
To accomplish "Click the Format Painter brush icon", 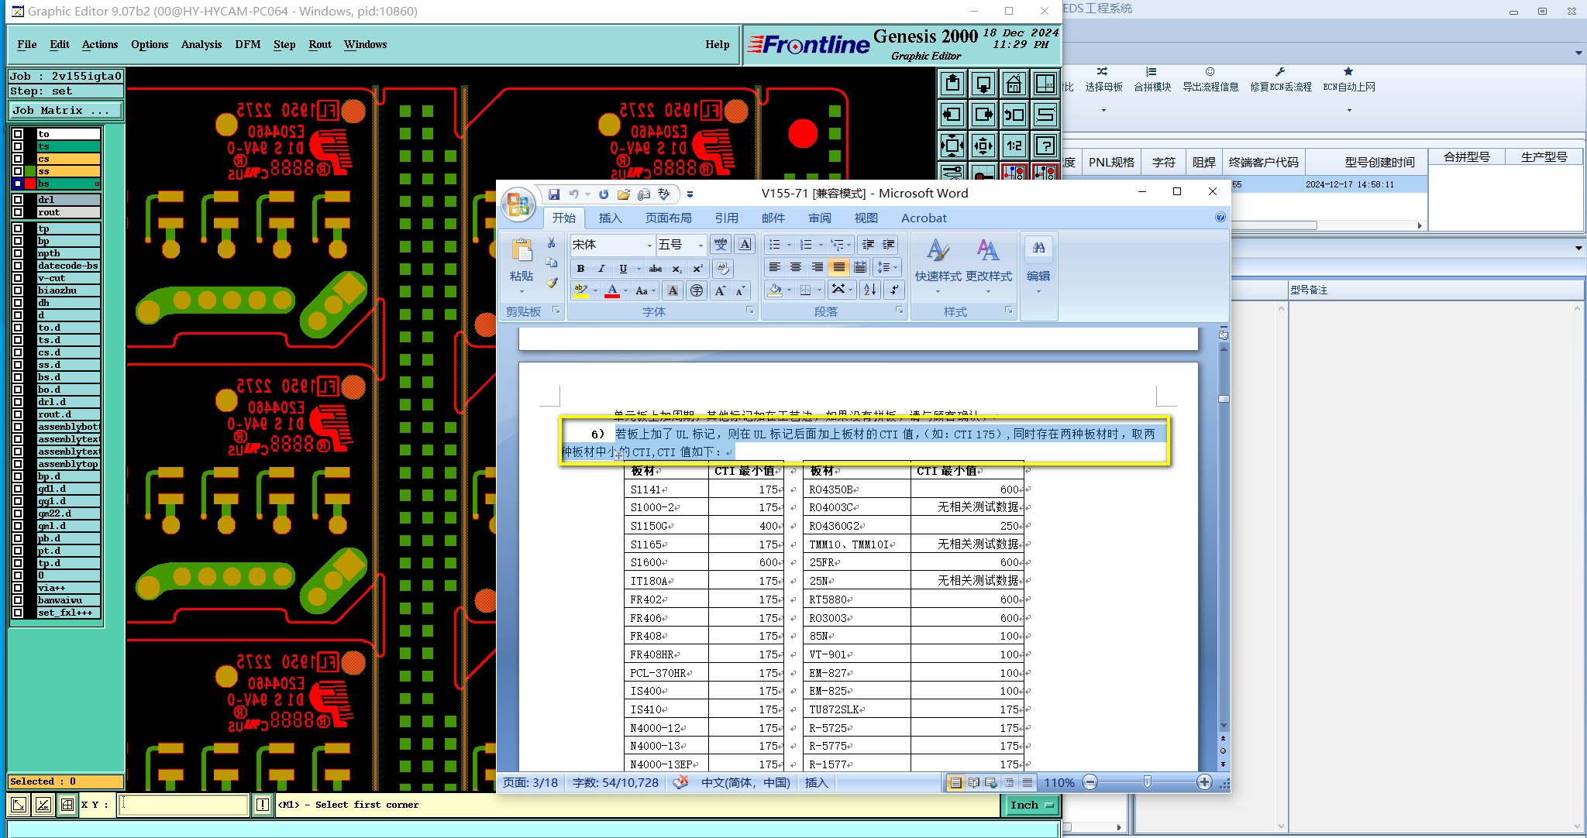I will 551,283.
